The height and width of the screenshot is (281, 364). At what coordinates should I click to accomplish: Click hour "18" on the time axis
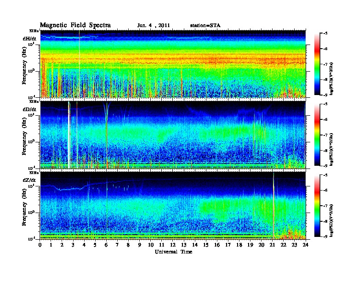coord(239,245)
